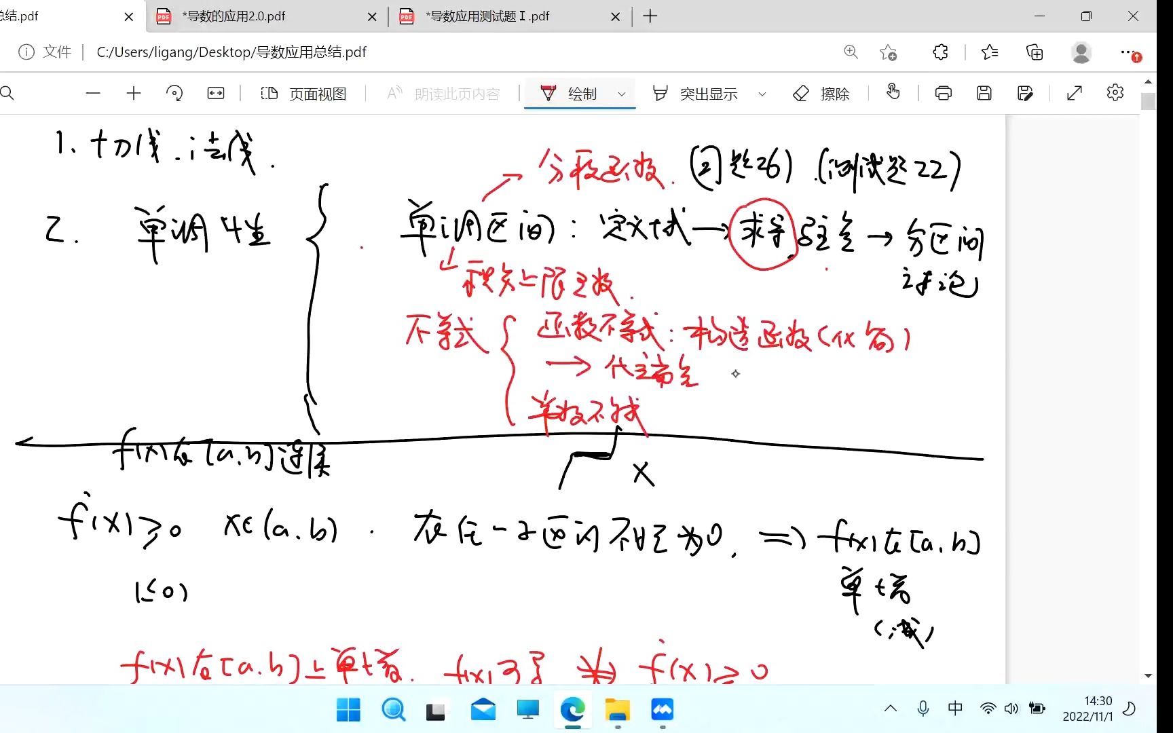This screenshot has width=1173, height=733.
Task: Activate the hand panning tool
Action: point(893,93)
